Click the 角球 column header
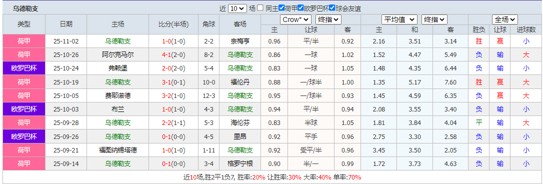The width and height of the screenshot is (543, 184). [x=209, y=24]
